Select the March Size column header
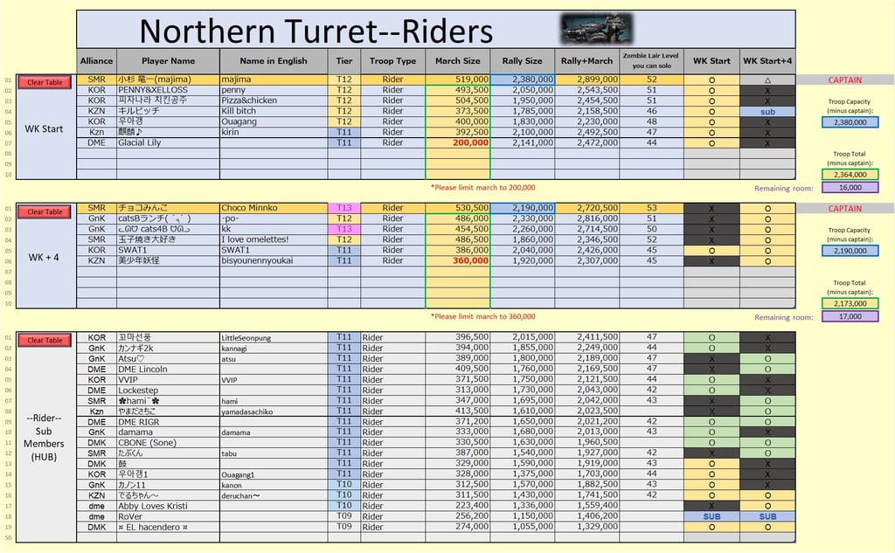895x553 pixels. [x=458, y=61]
